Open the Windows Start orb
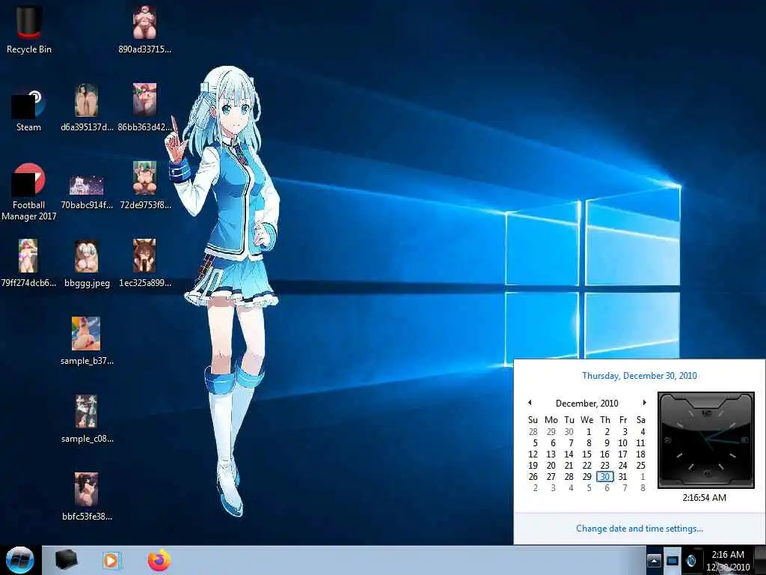Screen dimensions: 766x575 (20, 560)
